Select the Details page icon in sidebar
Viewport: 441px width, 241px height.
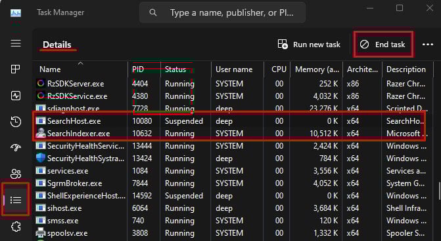[16, 200]
